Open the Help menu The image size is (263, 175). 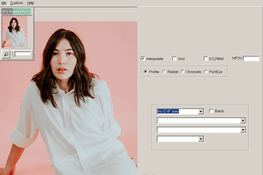point(31,3)
